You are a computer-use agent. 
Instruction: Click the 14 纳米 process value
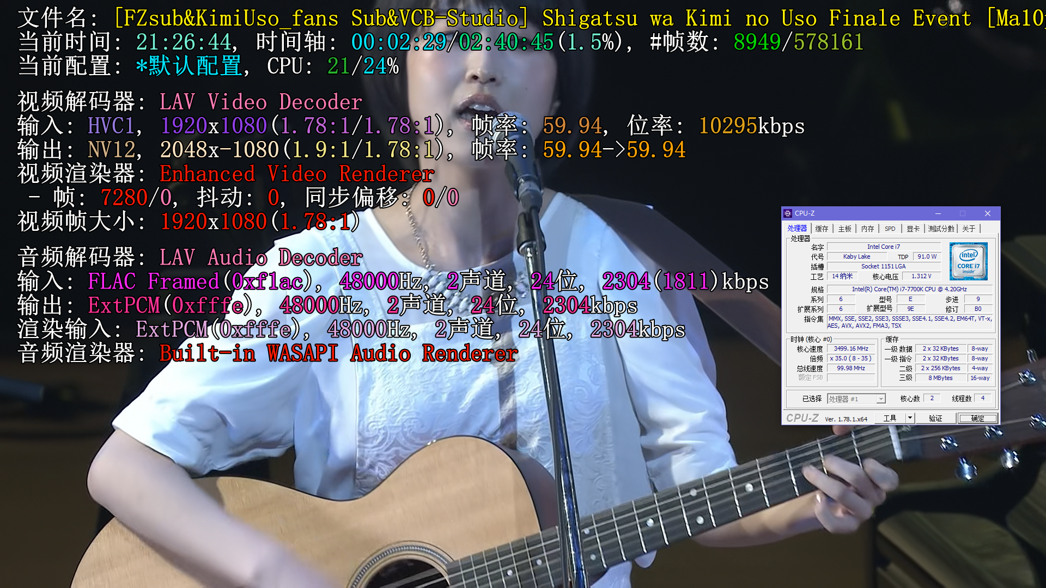(842, 276)
